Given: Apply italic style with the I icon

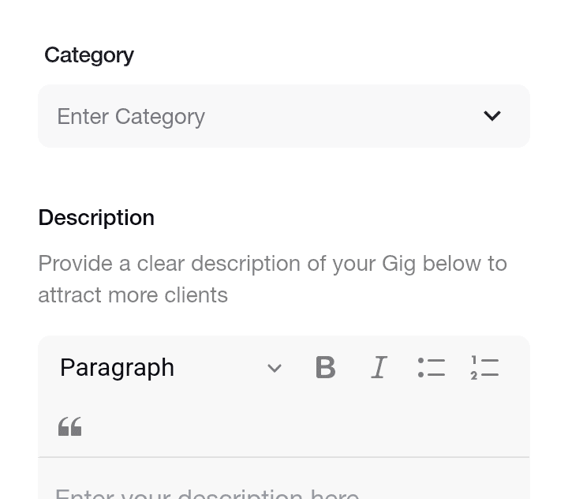Looking at the screenshot, I should tap(379, 367).
